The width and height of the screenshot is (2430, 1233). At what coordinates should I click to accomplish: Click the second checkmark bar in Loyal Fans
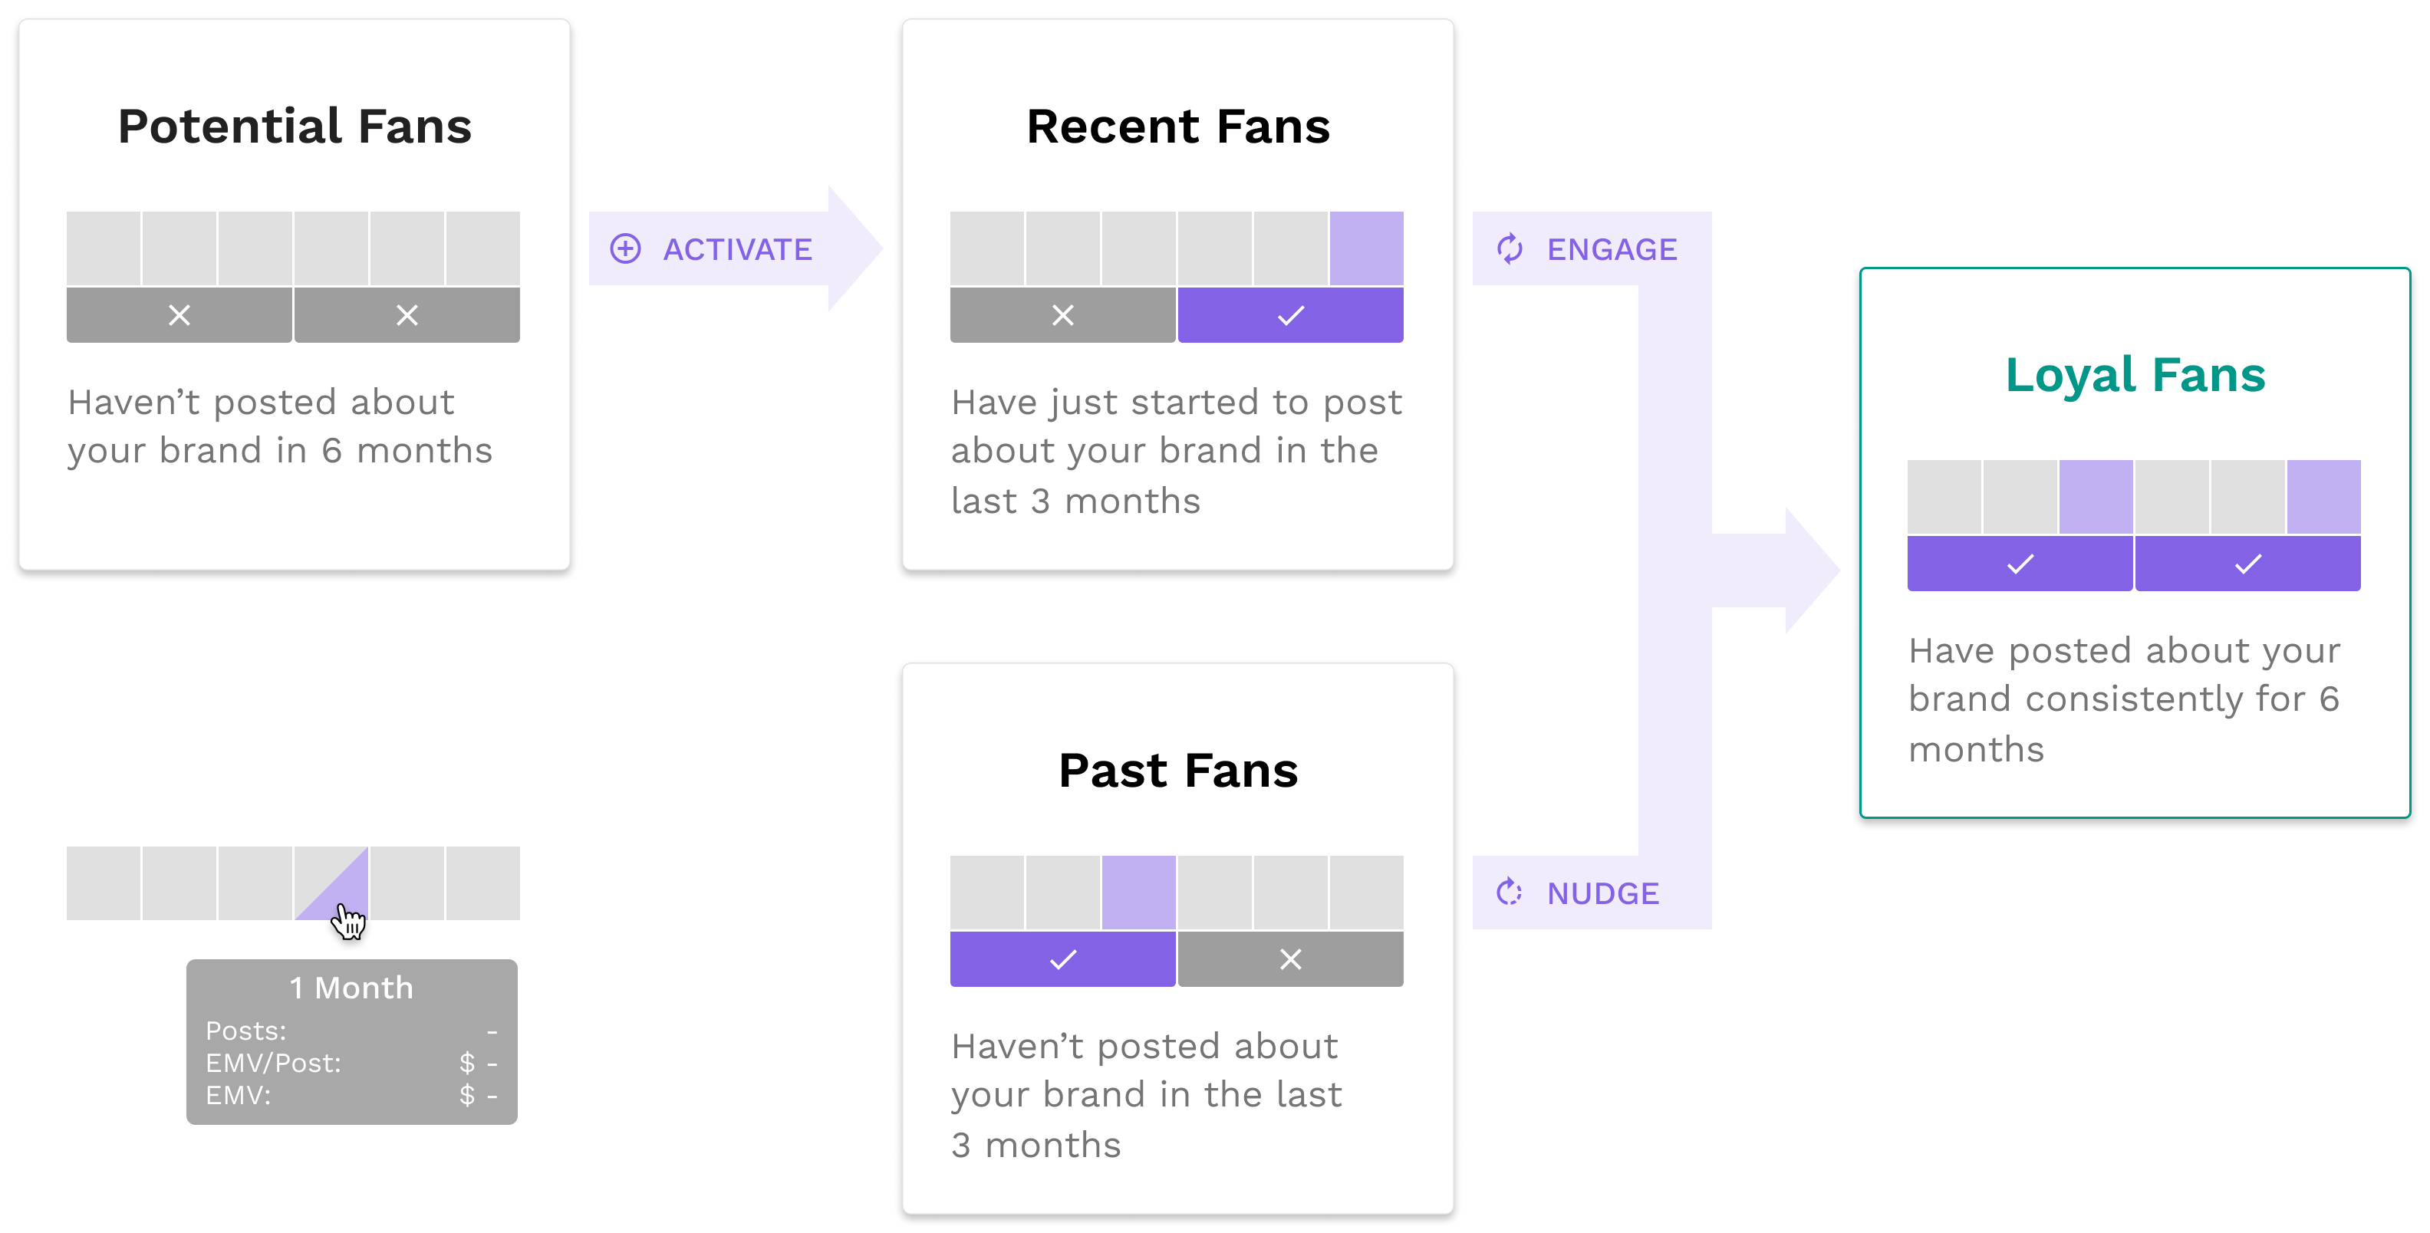[x=2247, y=564]
